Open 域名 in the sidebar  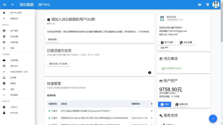[17, 89]
